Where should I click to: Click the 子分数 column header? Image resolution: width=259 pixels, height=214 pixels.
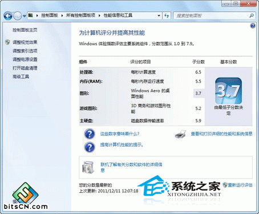[x=199, y=62]
